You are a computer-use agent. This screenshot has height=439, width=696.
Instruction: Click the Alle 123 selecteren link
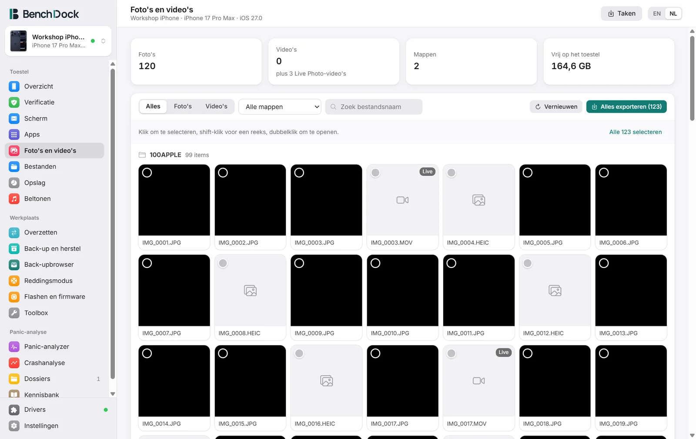coord(636,132)
